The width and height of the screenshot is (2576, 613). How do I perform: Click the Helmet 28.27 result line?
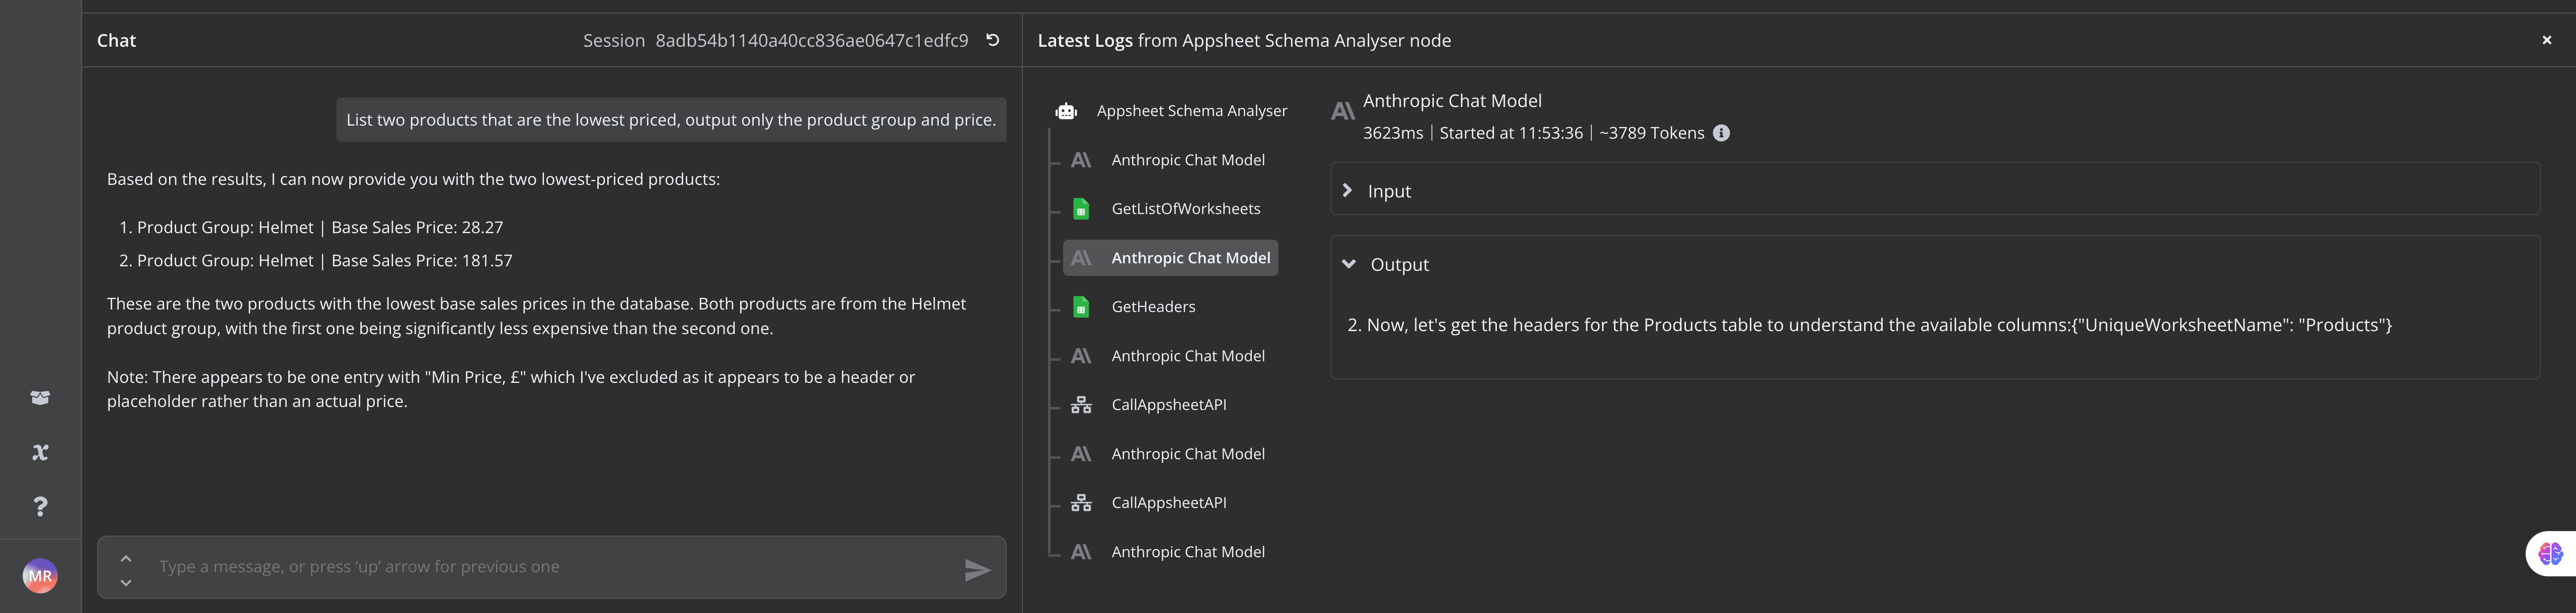(320, 228)
